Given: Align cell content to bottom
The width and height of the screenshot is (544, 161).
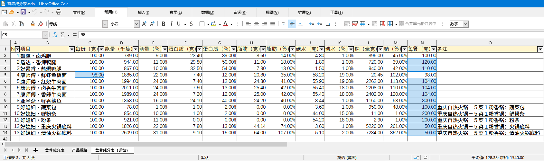Looking at the screenshot, I should coord(300,24).
